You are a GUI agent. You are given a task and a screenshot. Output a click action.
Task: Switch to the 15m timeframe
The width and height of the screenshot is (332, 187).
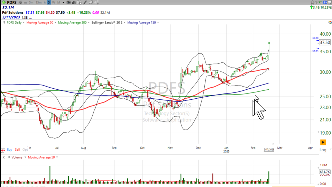[38, 2]
